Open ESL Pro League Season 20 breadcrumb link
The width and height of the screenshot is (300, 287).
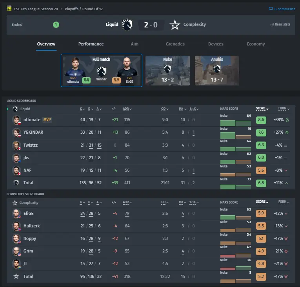click(x=36, y=9)
